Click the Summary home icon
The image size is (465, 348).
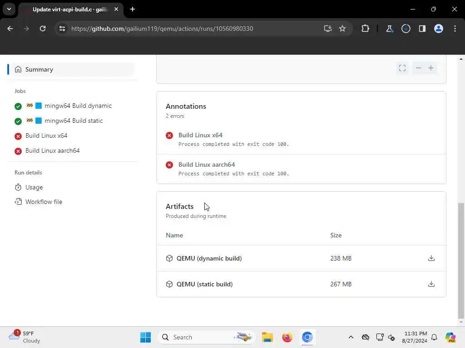point(18,69)
